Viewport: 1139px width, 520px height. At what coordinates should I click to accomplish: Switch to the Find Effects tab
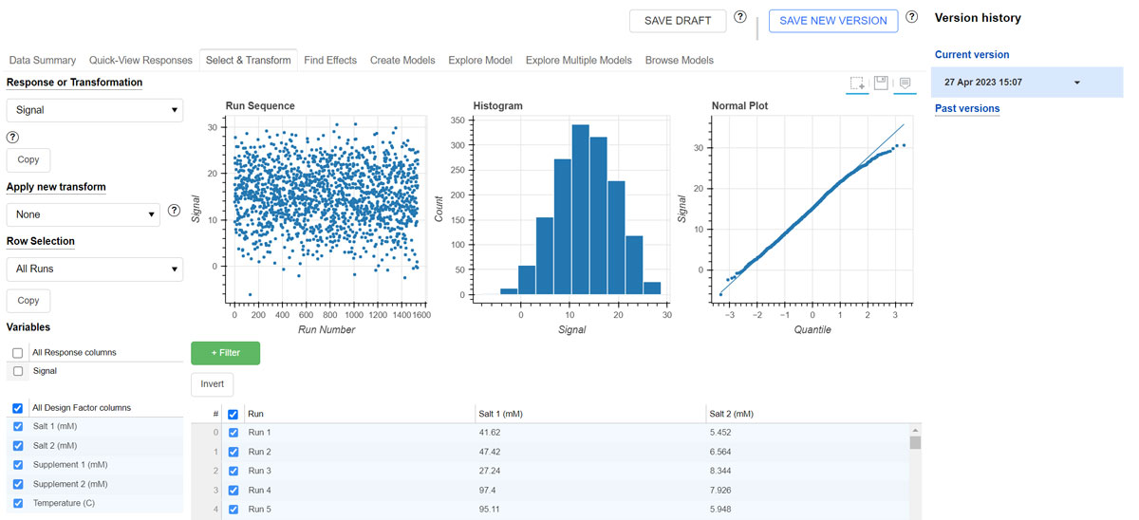(x=330, y=61)
